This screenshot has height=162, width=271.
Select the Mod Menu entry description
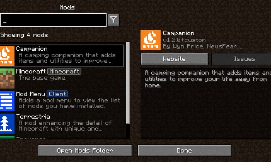[x=69, y=103]
